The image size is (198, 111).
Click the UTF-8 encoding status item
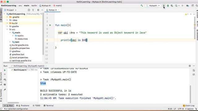click(181, 109)
